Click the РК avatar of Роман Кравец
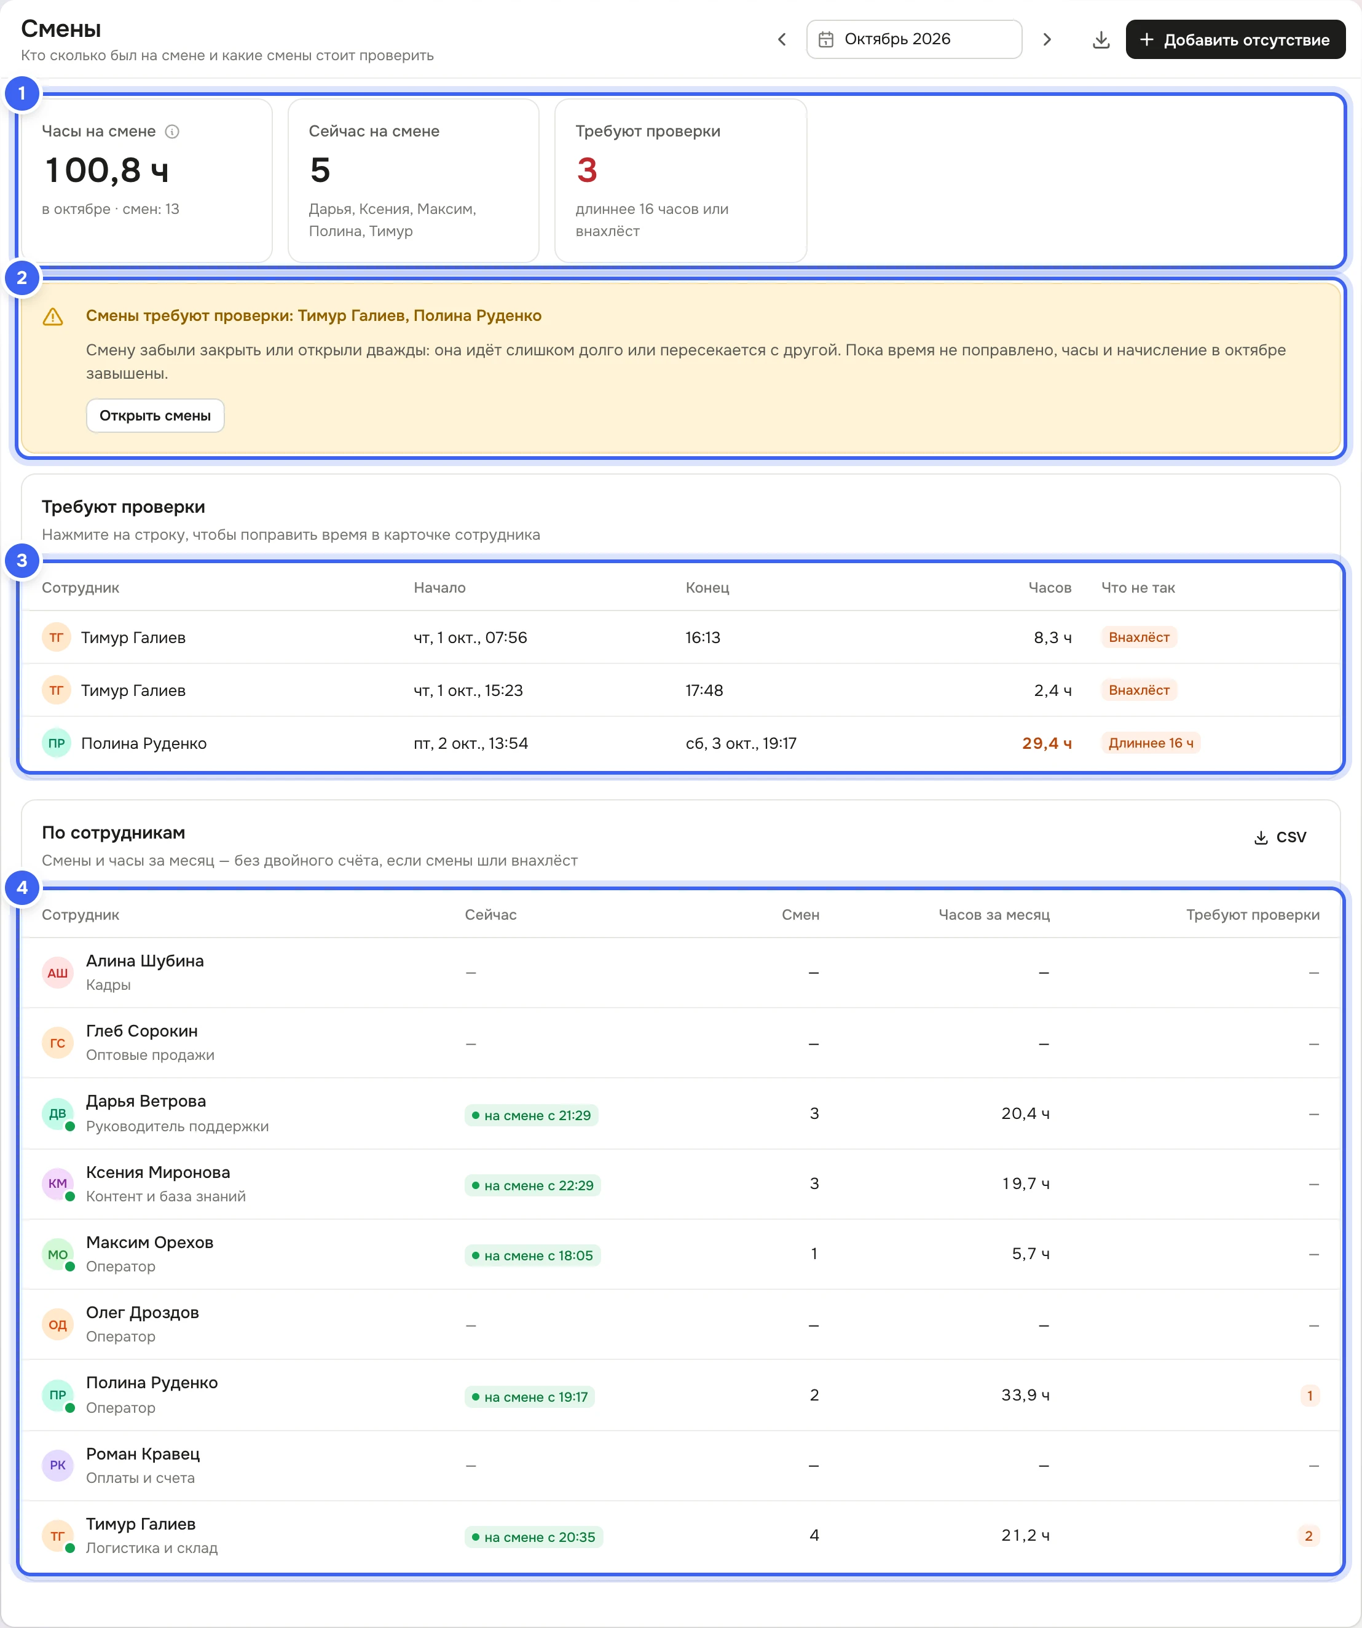 click(x=57, y=1465)
